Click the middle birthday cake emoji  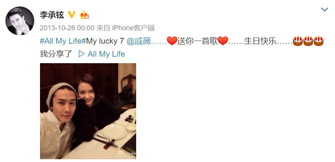tap(308, 41)
